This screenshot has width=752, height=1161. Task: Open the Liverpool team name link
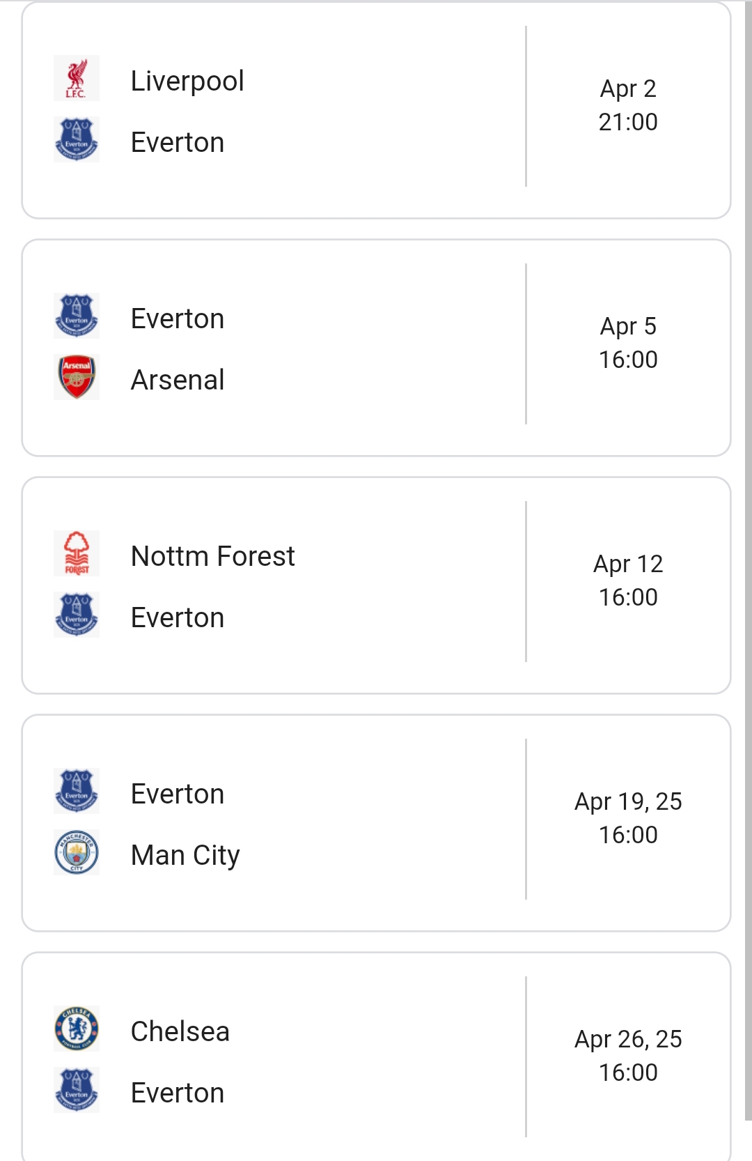click(x=187, y=81)
